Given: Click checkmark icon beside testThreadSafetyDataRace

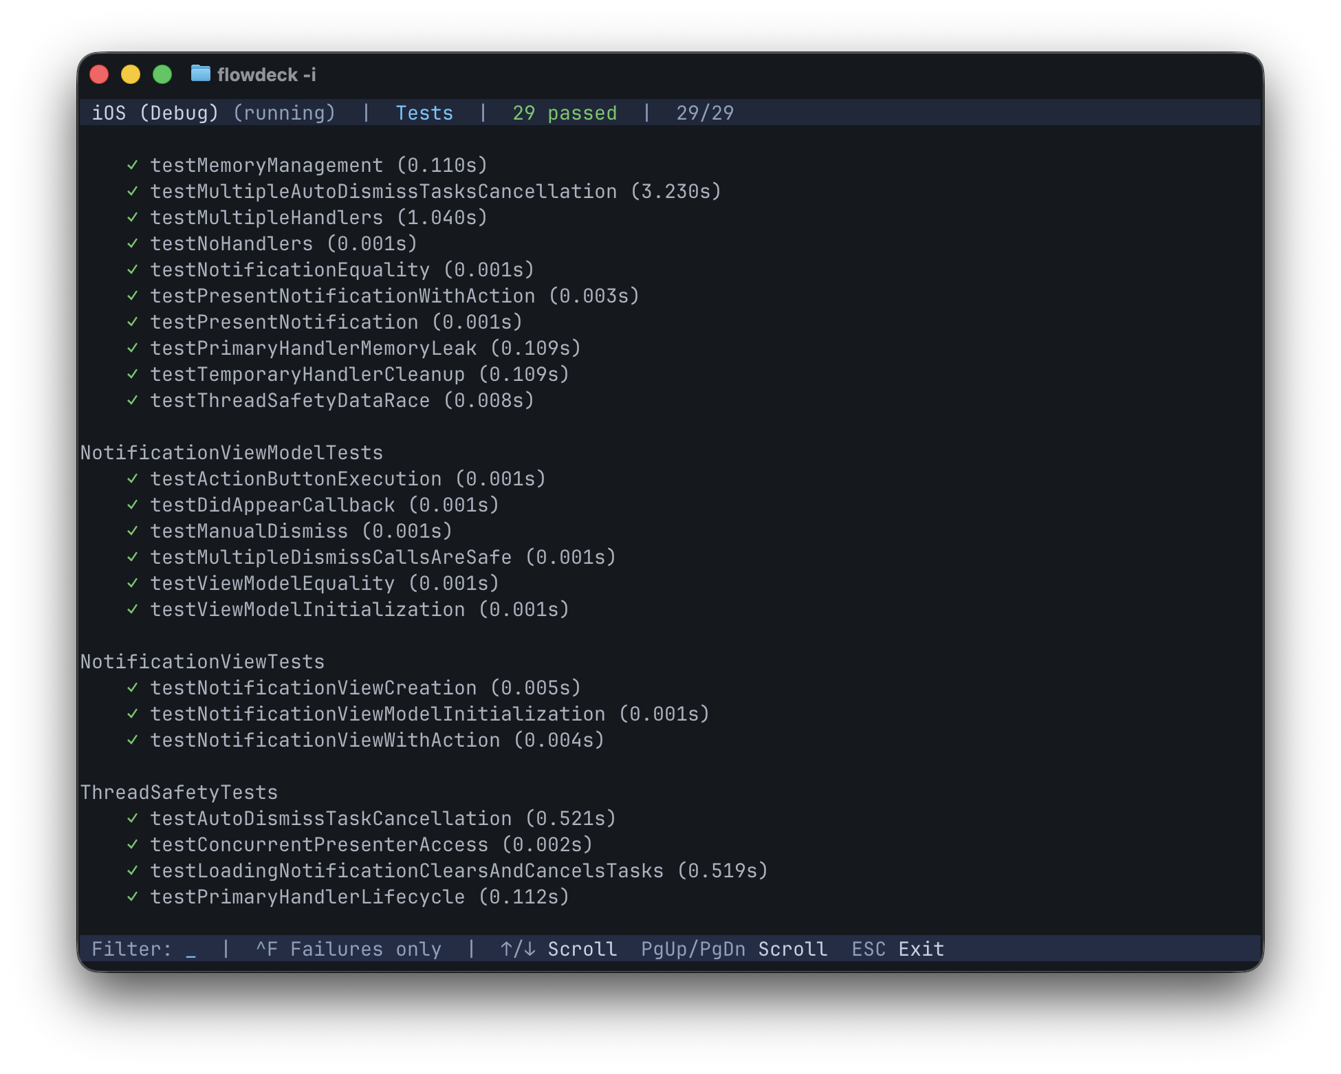Looking at the screenshot, I should point(133,400).
